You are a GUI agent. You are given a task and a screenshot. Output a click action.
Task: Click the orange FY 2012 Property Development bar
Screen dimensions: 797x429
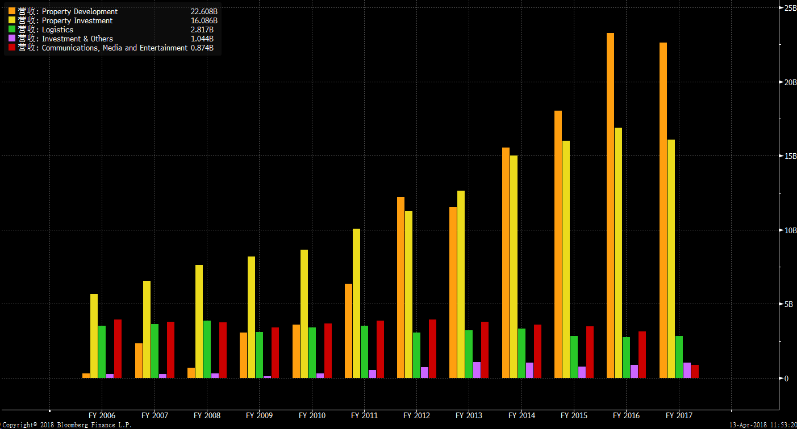click(400, 287)
